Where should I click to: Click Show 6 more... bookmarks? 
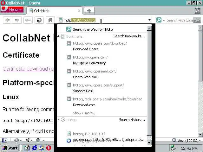coord(85,113)
